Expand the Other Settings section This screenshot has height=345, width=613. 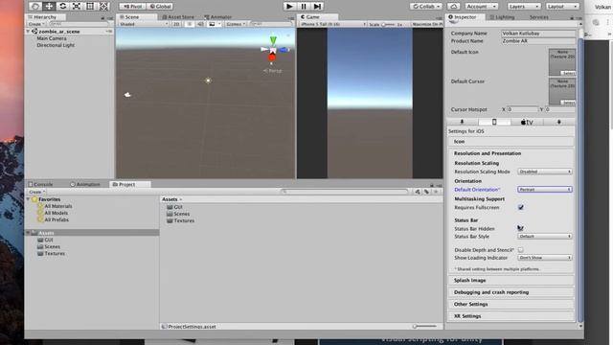[x=511, y=304]
